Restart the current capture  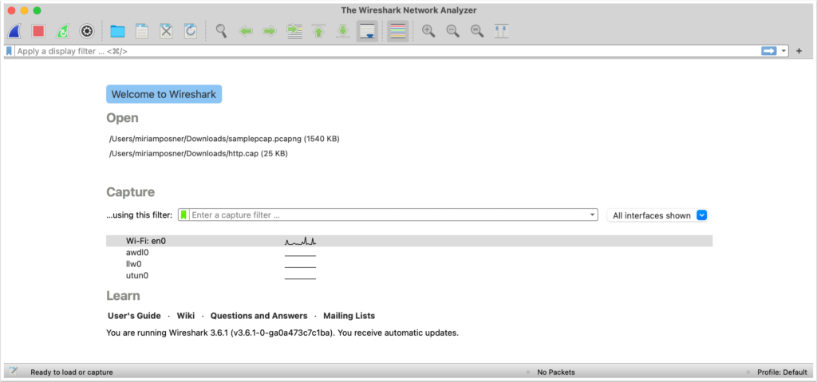click(x=62, y=31)
